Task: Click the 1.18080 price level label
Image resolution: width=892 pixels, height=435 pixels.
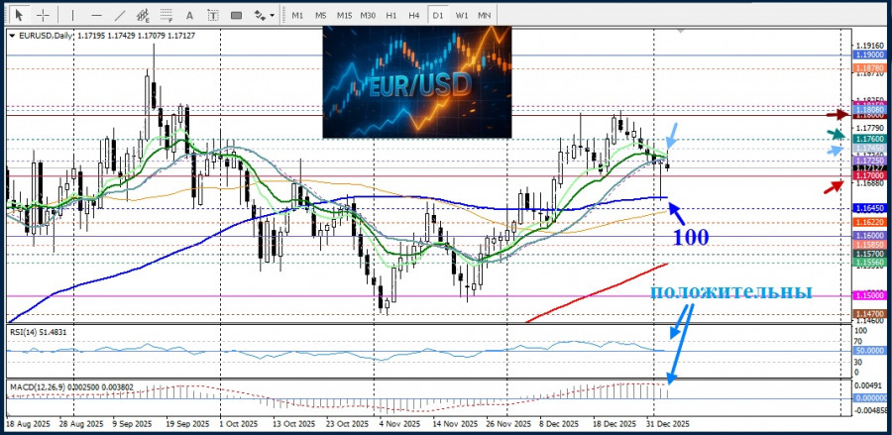Action: point(870,109)
